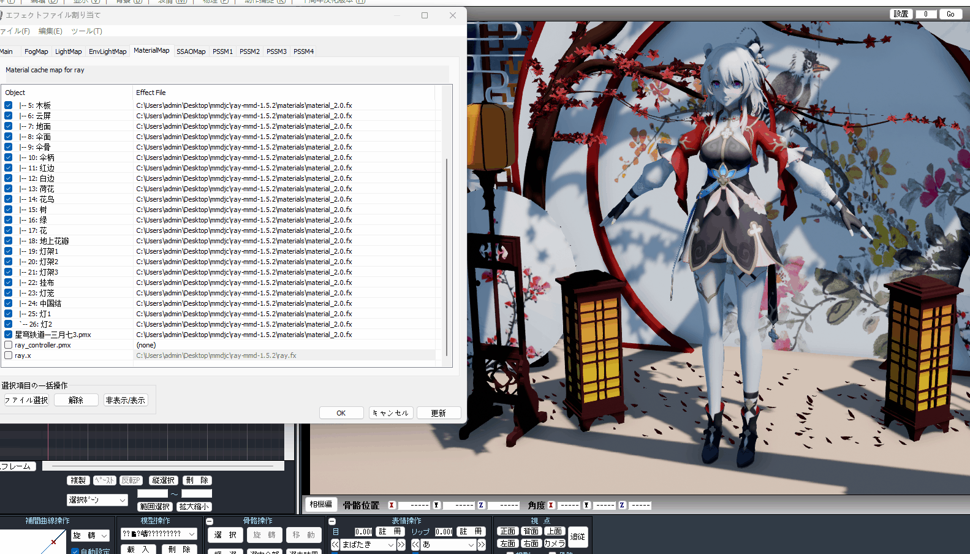
Task: Uncheck the 5: 木板 checkbox
Action: (9, 105)
